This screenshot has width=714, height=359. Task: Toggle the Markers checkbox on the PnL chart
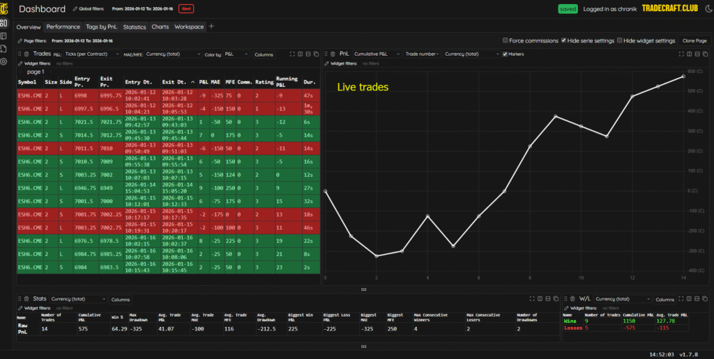(x=505, y=54)
